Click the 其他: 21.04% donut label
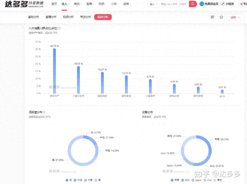The width and height of the screenshot is (247, 184). (x=174, y=136)
